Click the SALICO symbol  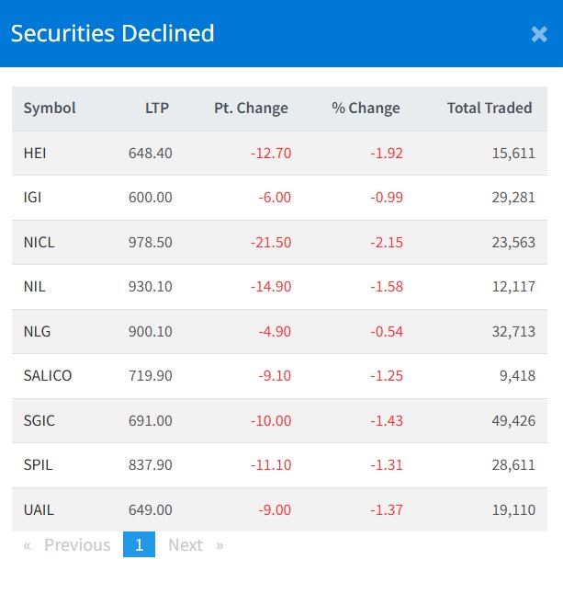click(x=48, y=376)
